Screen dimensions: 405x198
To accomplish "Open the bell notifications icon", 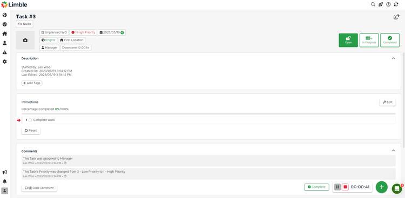I will tap(5, 181).
